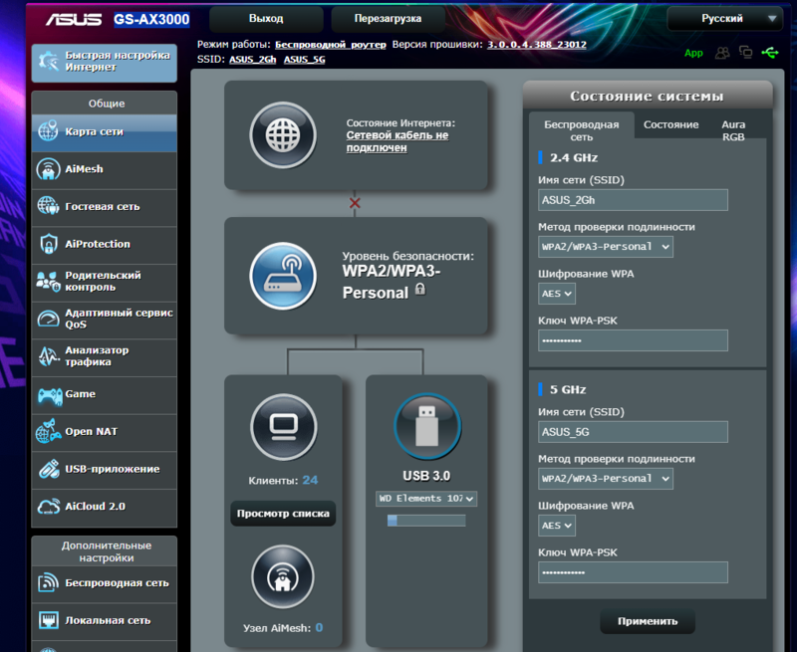Click the App link in header
This screenshot has width=797, height=652.
pyautogui.click(x=693, y=53)
